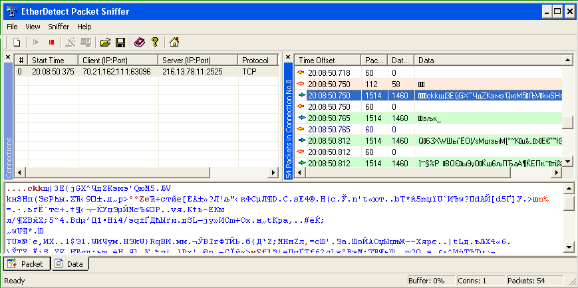Screen dimensions: 578x288
Task: Open the Help menu
Action: point(84,27)
